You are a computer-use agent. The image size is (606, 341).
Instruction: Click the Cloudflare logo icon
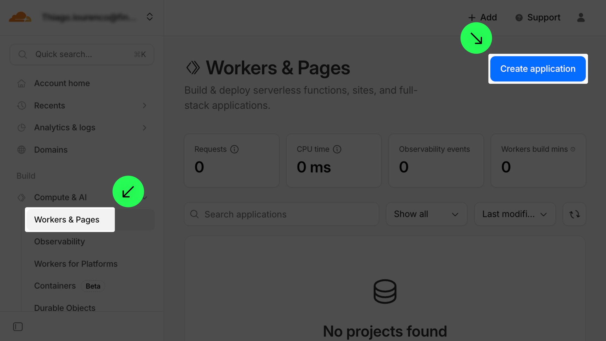click(x=20, y=17)
